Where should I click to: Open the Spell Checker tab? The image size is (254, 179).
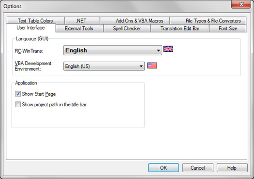click(x=127, y=29)
